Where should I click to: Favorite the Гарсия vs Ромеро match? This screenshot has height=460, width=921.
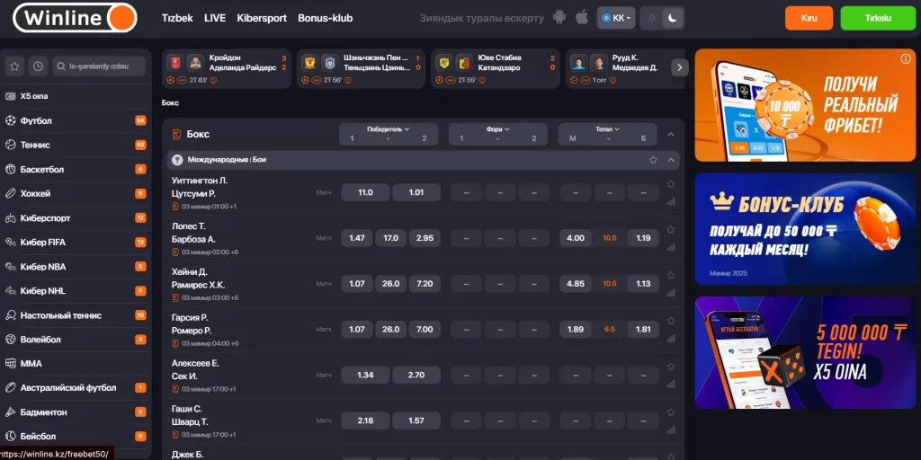point(671,321)
